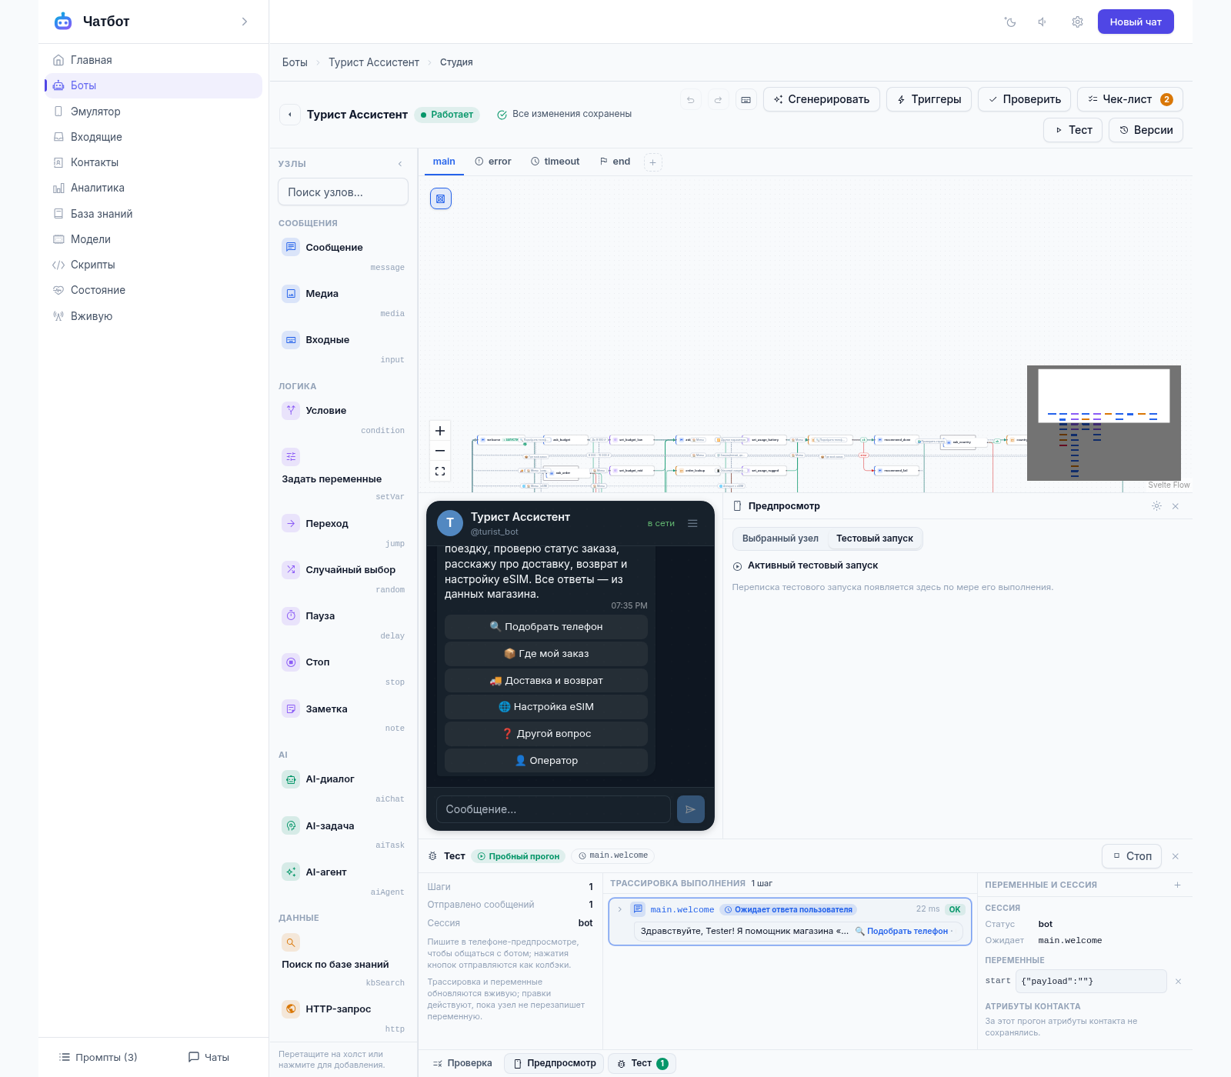Expand main.welcome trace row
1231x1077 pixels.
point(620,909)
